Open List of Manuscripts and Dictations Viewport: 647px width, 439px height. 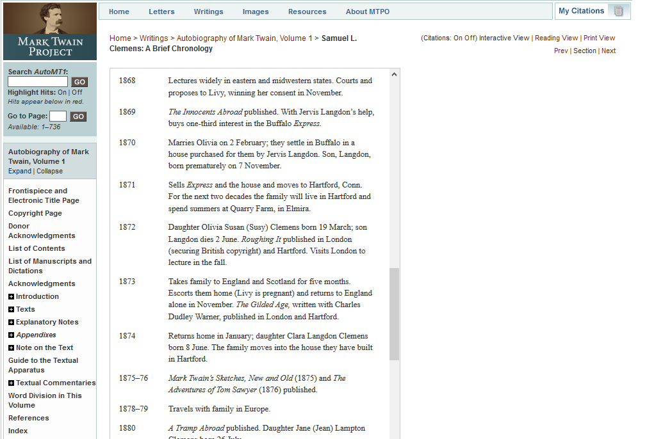click(x=50, y=266)
